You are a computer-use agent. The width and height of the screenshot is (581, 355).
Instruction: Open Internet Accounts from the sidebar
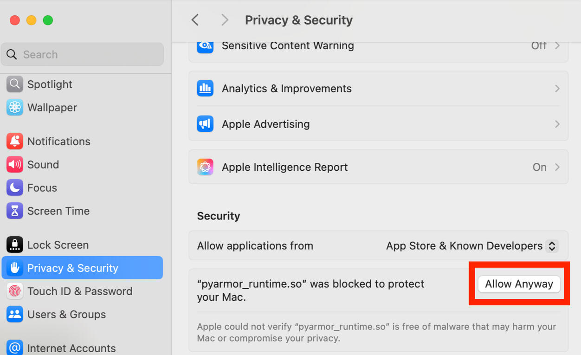[x=71, y=348]
